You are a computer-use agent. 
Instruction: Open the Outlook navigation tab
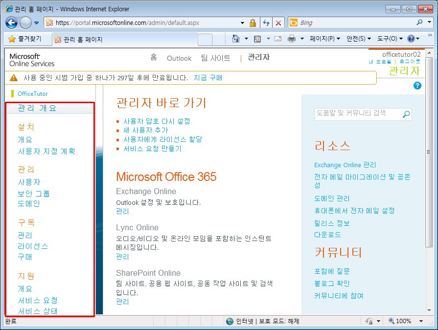point(179,58)
